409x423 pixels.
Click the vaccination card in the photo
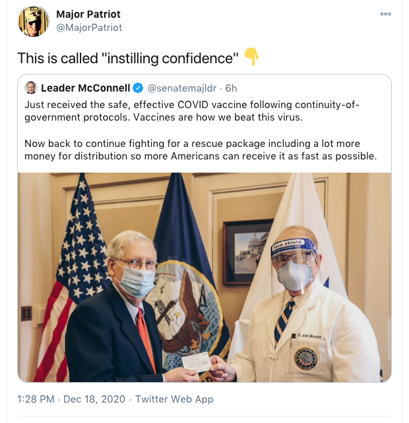pyautogui.click(x=195, y=362)
